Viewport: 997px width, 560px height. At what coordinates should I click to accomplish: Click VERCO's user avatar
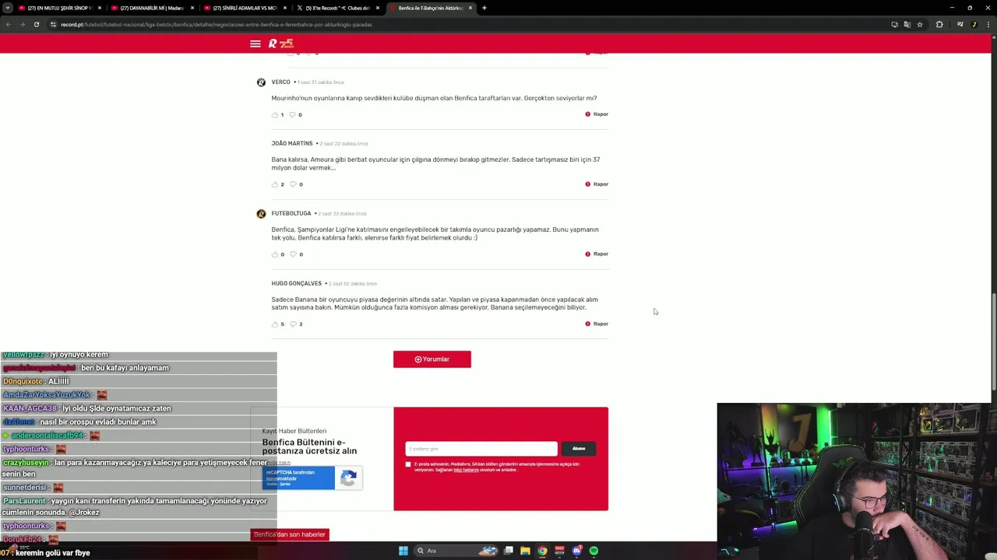pos(261,82)
